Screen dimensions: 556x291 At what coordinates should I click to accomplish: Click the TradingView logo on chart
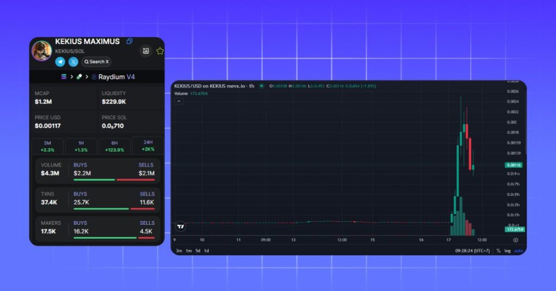point(180,226)
